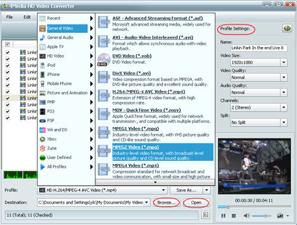Click the MPEG4 format film icon
297x225 pixels.
[x=104, y=169]
